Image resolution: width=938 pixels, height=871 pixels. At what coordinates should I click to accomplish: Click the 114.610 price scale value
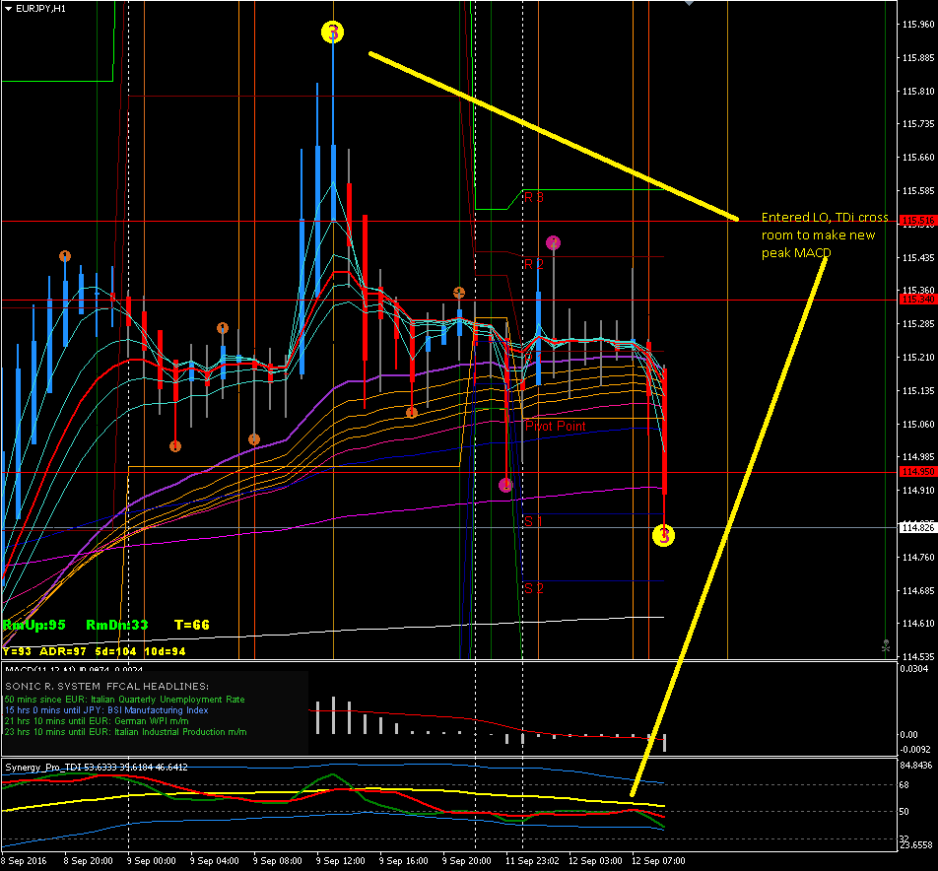click(x=918, y=624)
